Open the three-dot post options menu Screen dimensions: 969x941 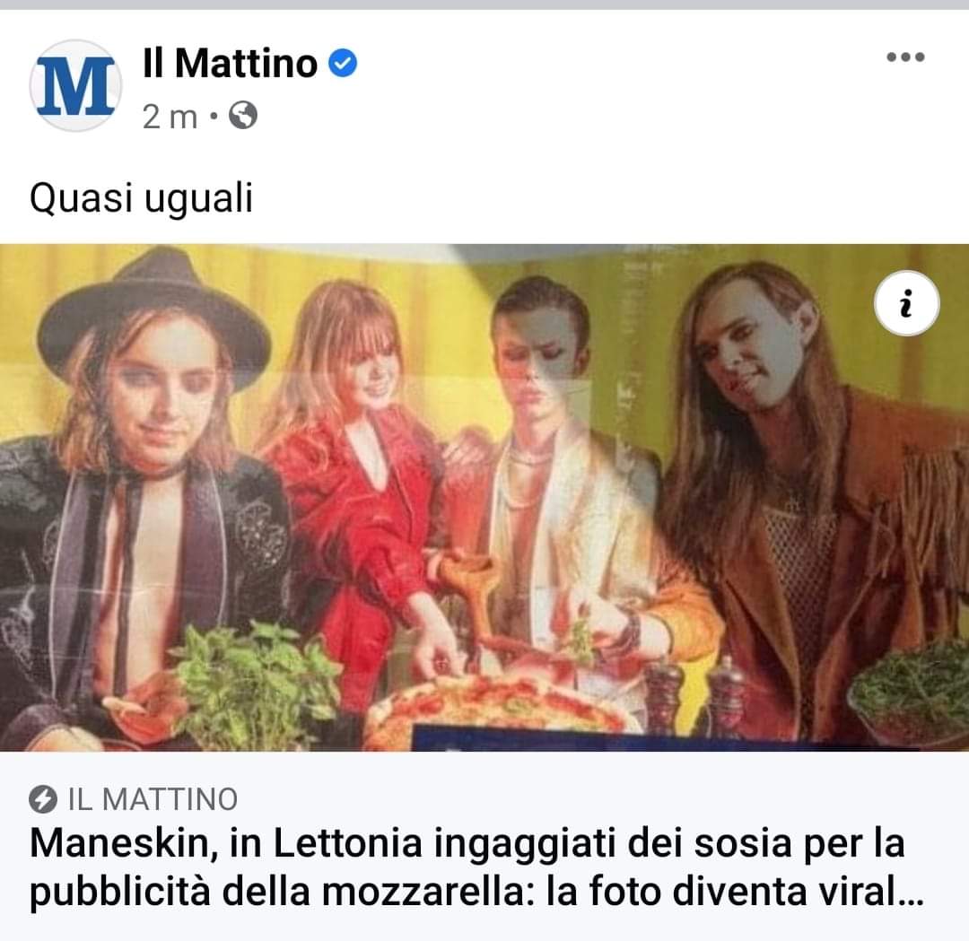(x=904, y=58)
